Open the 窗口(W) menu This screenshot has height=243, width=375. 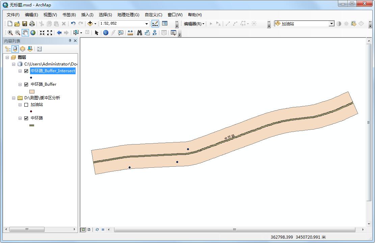(175, 15)
